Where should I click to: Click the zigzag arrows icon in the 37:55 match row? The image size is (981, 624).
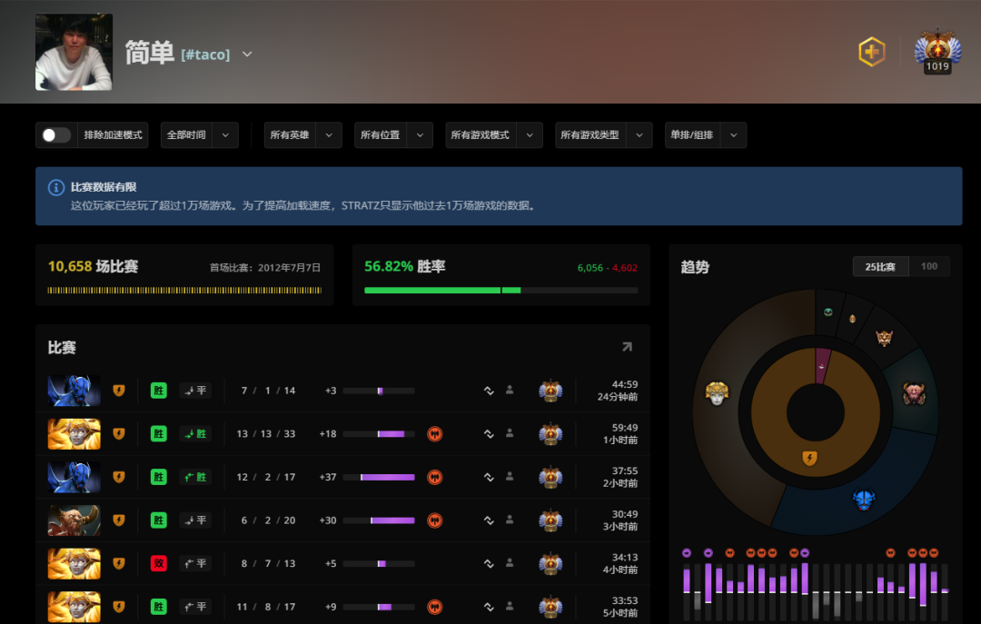pos(489,477)
